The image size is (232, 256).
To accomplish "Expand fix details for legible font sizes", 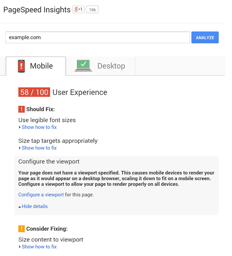I will click(39, 127).
